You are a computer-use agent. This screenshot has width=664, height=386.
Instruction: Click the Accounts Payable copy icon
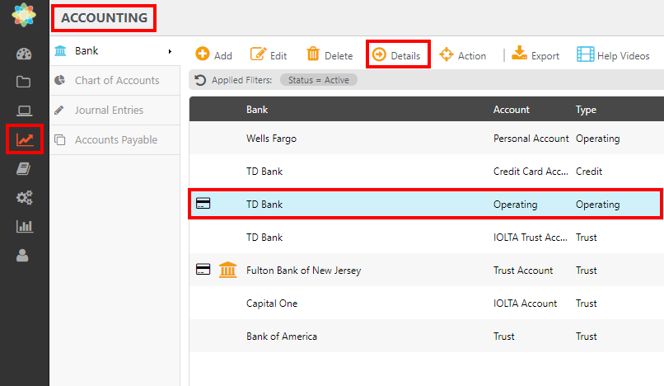[59, 139]
